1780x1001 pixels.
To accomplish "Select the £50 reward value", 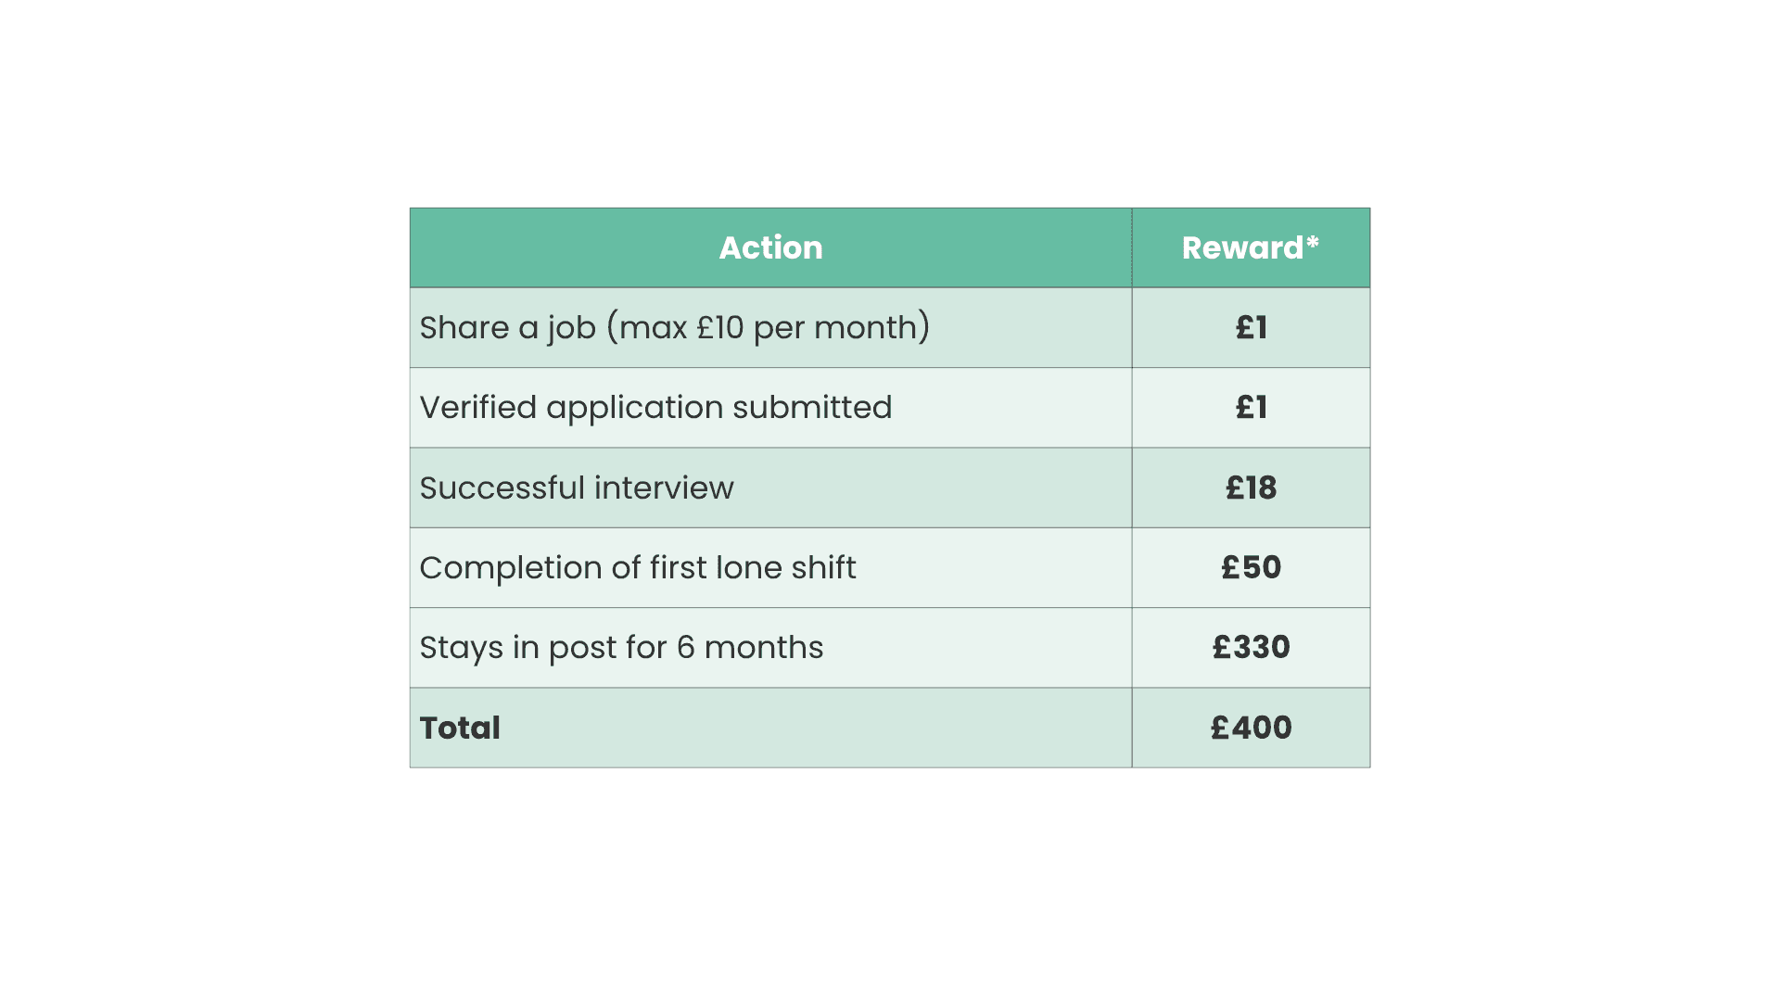I will click(1251, 568).
